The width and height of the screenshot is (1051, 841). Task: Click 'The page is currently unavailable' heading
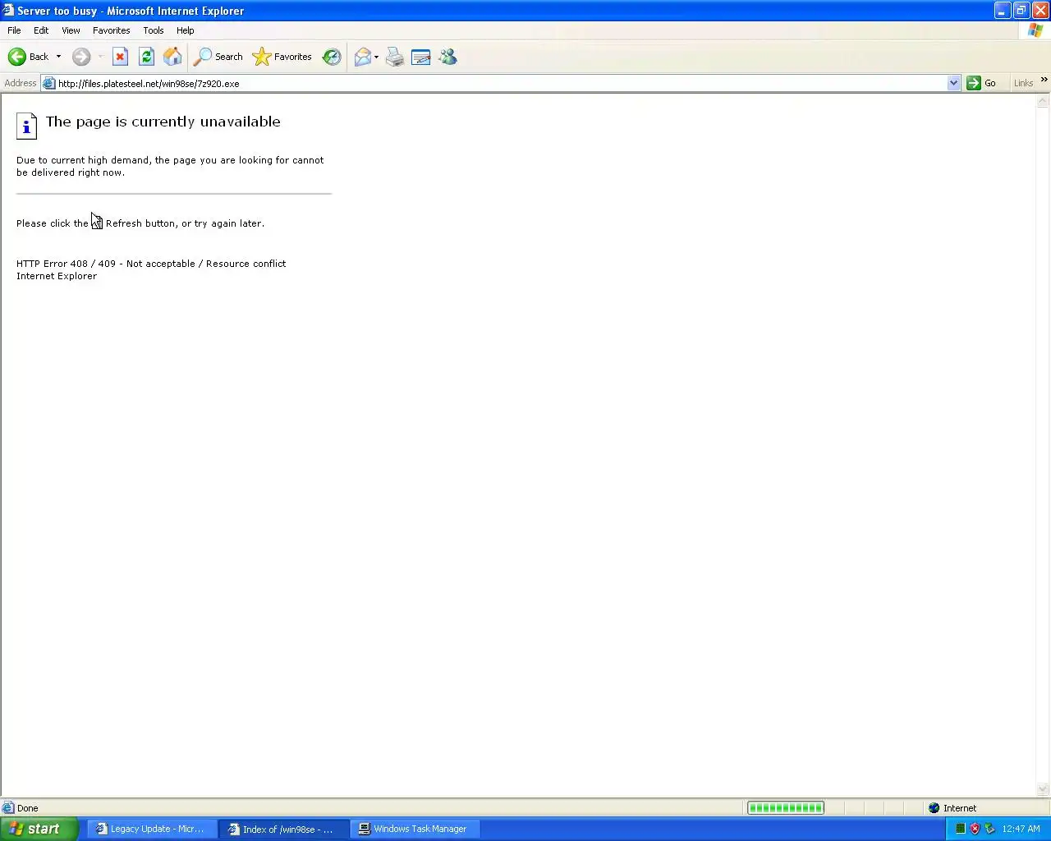click(x=163, y=122)
